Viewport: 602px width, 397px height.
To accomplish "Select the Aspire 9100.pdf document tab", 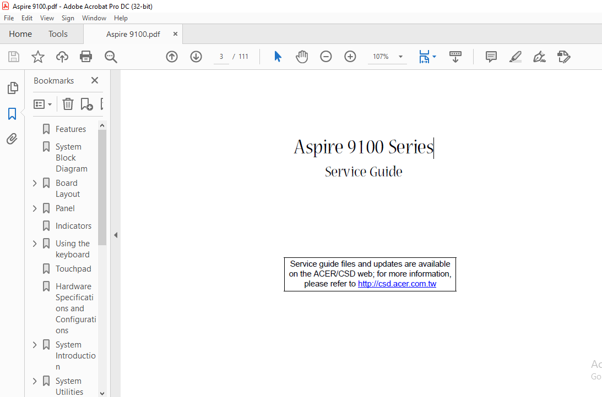I will [x=133, y=34].
